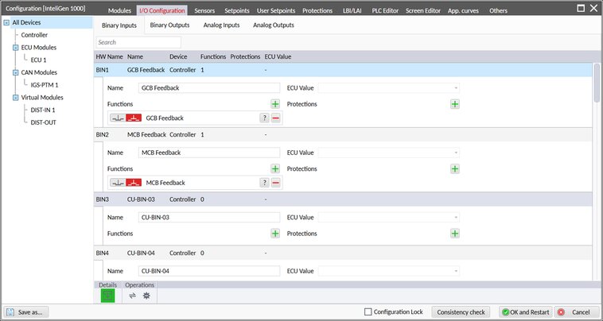
Task: Enable the Configuration Lock checkbox
Action: click(x=368, y=312)
